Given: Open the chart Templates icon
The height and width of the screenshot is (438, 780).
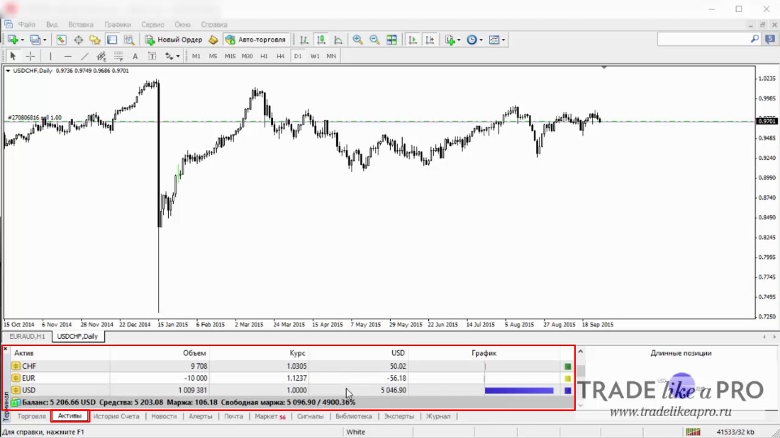Looking at the screenshot, I should coord(494,40).
